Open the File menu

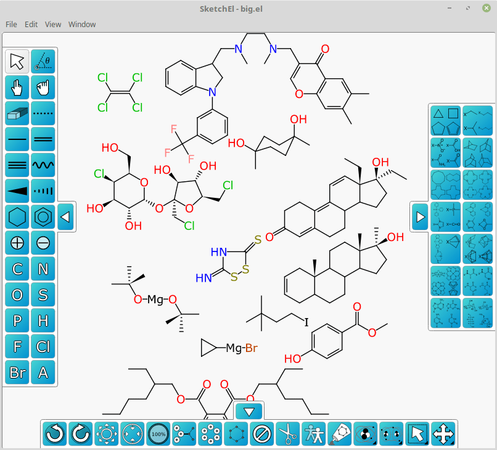[x=11, y=25]
